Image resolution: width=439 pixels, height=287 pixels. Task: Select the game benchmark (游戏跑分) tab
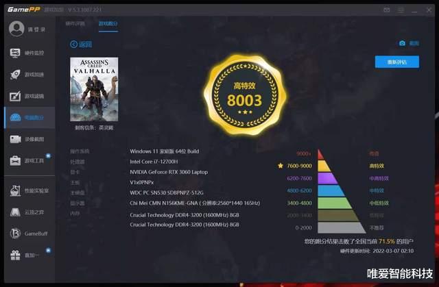[108, 23]
